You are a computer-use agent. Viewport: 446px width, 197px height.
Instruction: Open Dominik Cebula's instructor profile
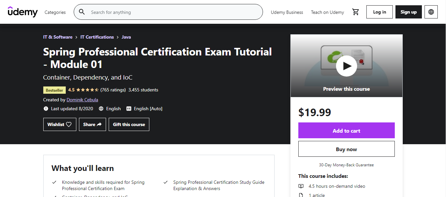pos(82,99)
